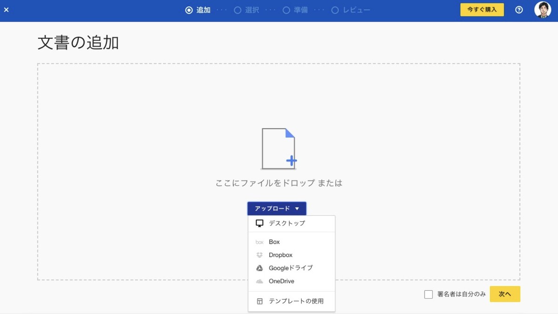Select Googleドライブ menu option

pos(291,268)
